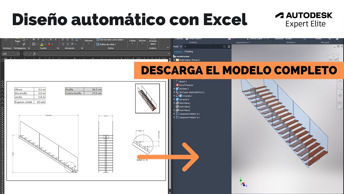
Task: Toggle merge and center cells
Action: pos(77,40)
